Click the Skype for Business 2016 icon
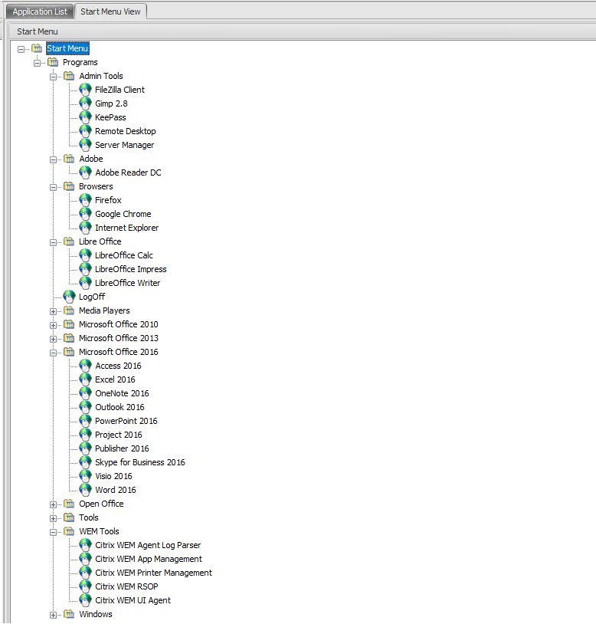Image resolution: width=596 pixels, height=624 pixels. tap(85, 462)
